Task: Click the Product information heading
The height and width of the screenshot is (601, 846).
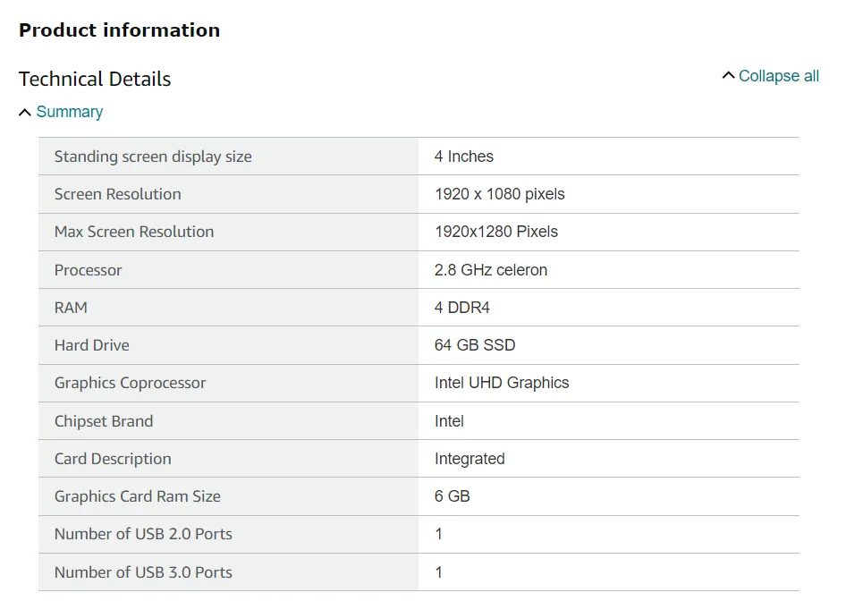Action: coord(119,30)
